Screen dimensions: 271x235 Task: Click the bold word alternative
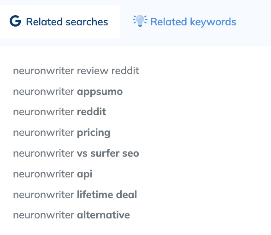click(x=103, y=215)
